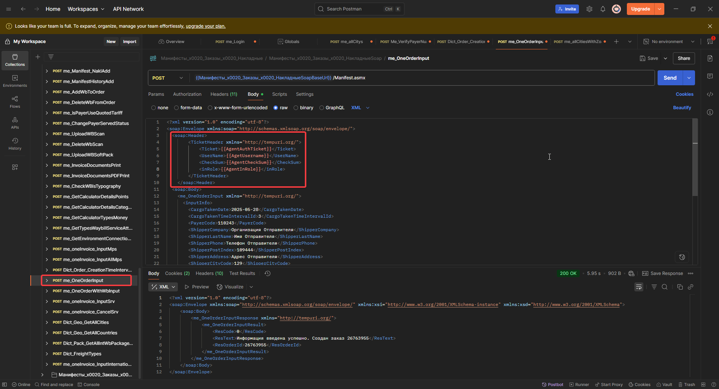This screenshot has height=389, width=719.
Task: Open the Collections sidebar panel
Action: (x=15, y=60)
